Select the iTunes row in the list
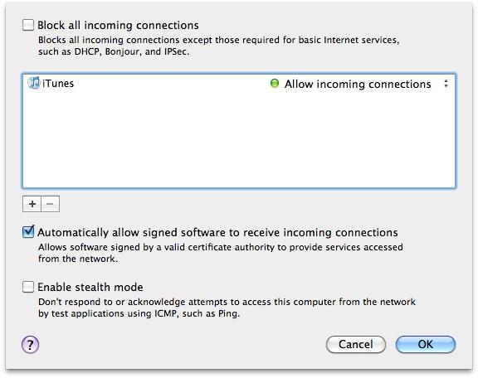The height and width of the screenshot is (378, 478). 239,84
